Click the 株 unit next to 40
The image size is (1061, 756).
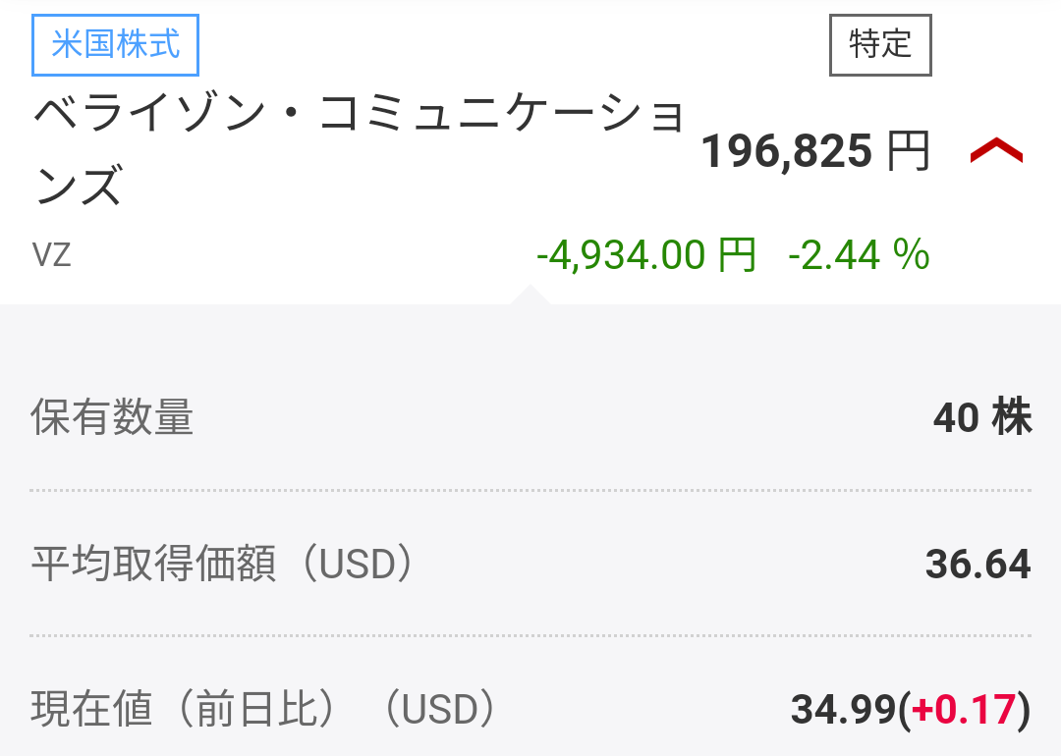(x=1011, y=418)
